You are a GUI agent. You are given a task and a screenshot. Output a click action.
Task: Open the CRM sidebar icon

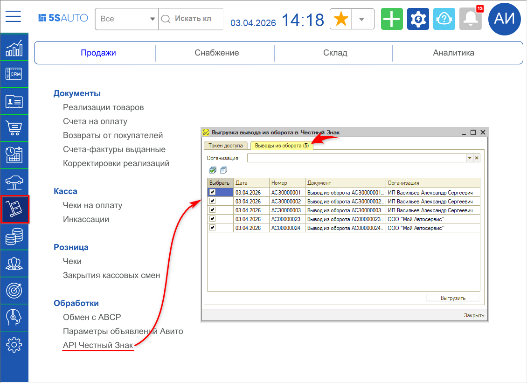point(14,74)
